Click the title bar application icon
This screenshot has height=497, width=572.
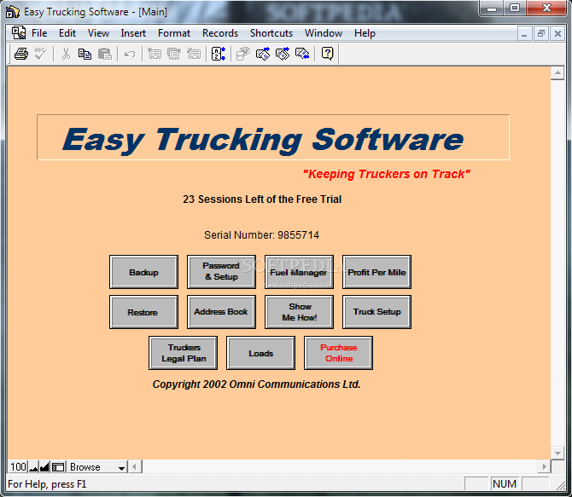13,12
